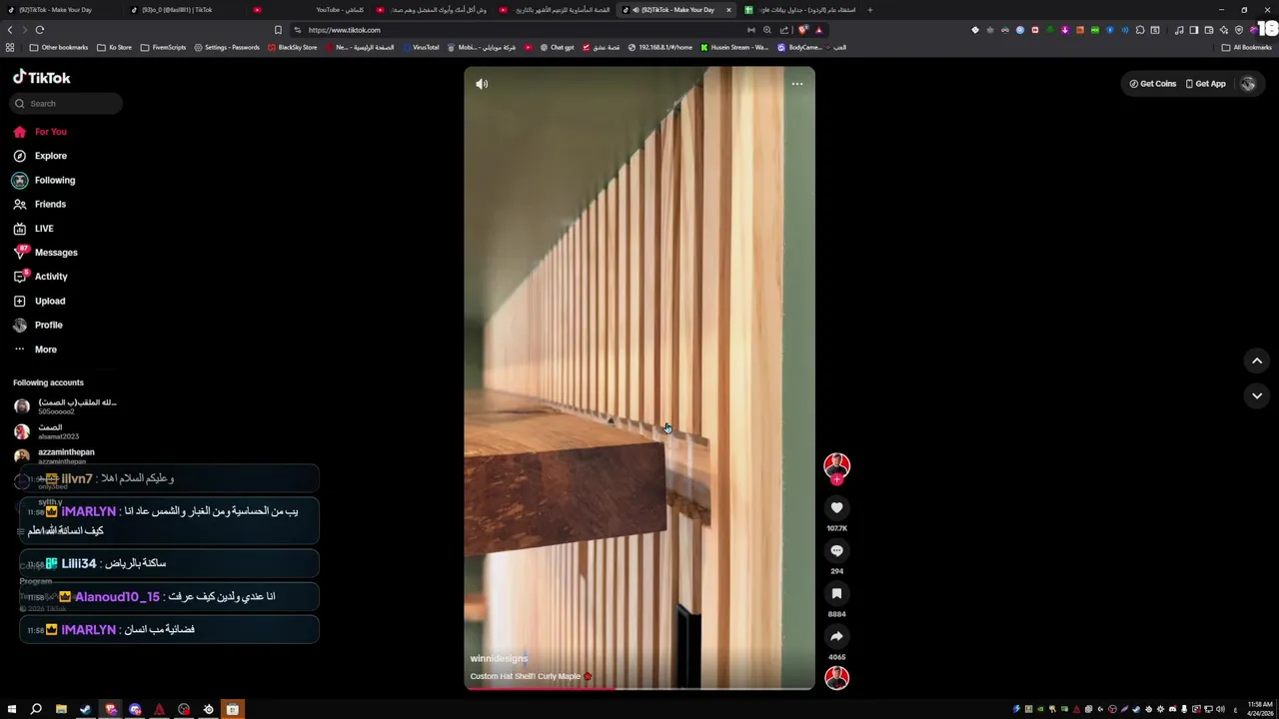Close the active TikTok tab
The image size is (1279, 719).
pyautogui.click(x=728, y=10)
